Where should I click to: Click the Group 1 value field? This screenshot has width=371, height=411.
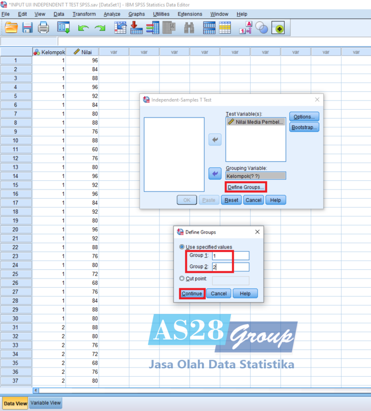(x=231, y=256)
